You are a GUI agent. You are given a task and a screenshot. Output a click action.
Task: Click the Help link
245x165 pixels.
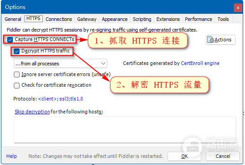pyautogui.click(x=12, y=156)
